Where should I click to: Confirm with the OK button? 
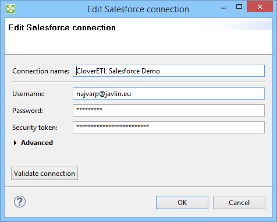pyautogui.click(x=182, y=202)
